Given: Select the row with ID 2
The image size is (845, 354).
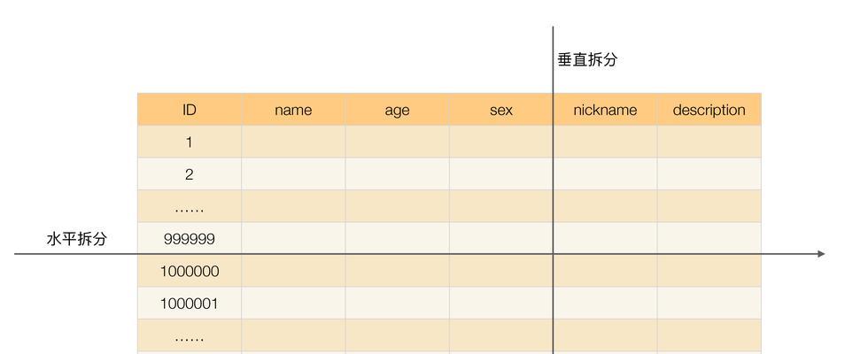Looking at the screenshot, I should coord(449,174).
